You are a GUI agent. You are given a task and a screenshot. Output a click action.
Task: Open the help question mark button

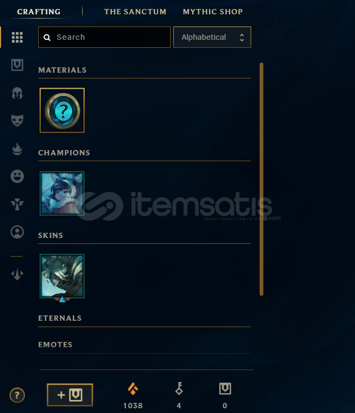pos(17,395)
